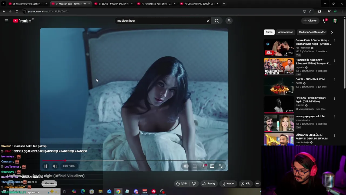Viewport: 346px width, 195px height.
Task: Go to YouTube Premium home logo
Action: (x=22, y=21)
